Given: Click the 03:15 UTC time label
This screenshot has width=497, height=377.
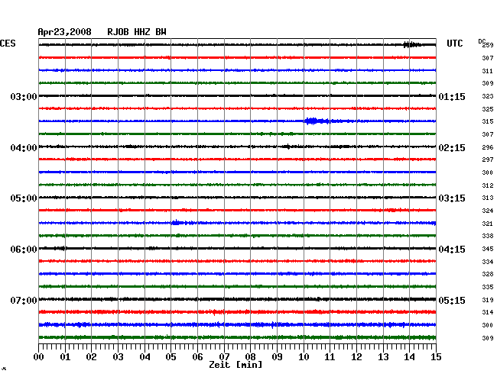Looking at the screenshot, I should (452, 198).
